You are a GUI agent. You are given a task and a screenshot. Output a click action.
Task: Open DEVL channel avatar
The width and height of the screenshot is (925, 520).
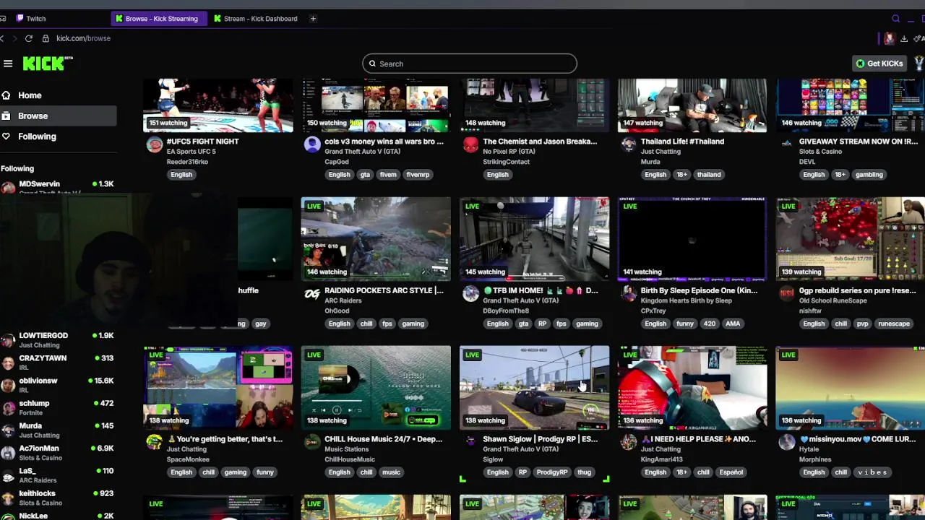coord(787,144)
